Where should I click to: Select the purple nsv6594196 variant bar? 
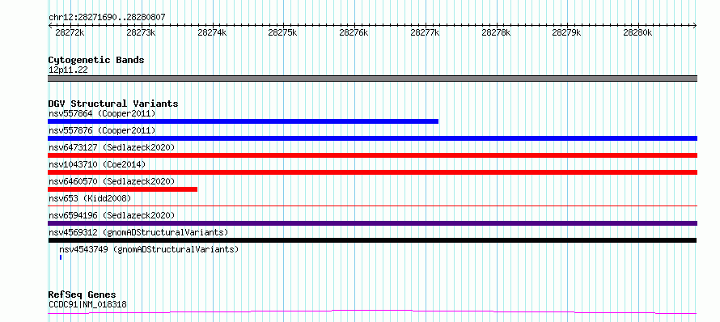pyautogui.click(x=372, y=223)
